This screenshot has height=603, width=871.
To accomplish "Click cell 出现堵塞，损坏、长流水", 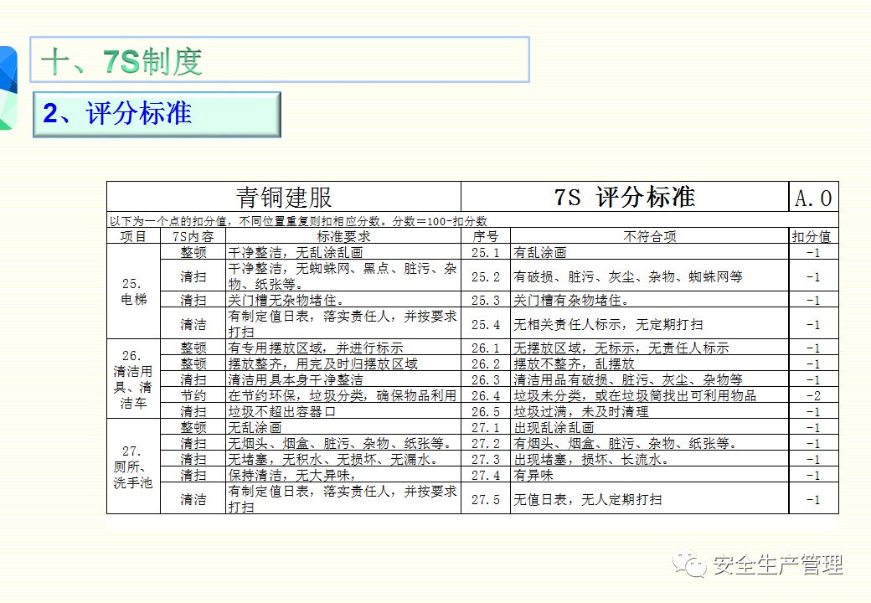I will 649,459.
